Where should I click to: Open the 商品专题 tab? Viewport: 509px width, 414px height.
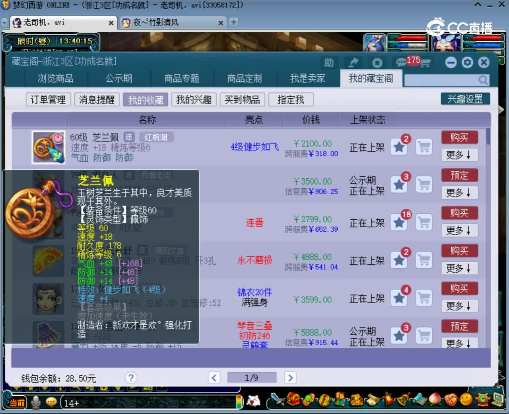point(182,78)
